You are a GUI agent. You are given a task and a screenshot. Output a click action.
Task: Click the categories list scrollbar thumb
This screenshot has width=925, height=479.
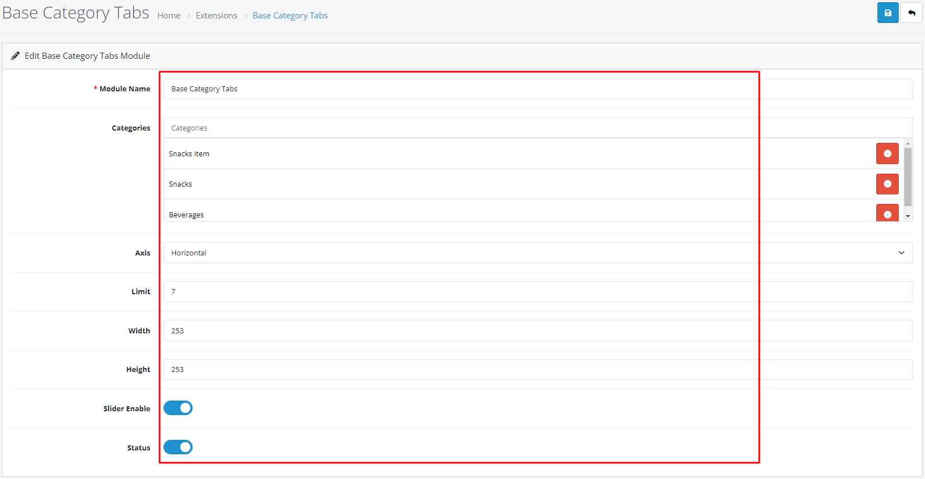click(908, 176)
